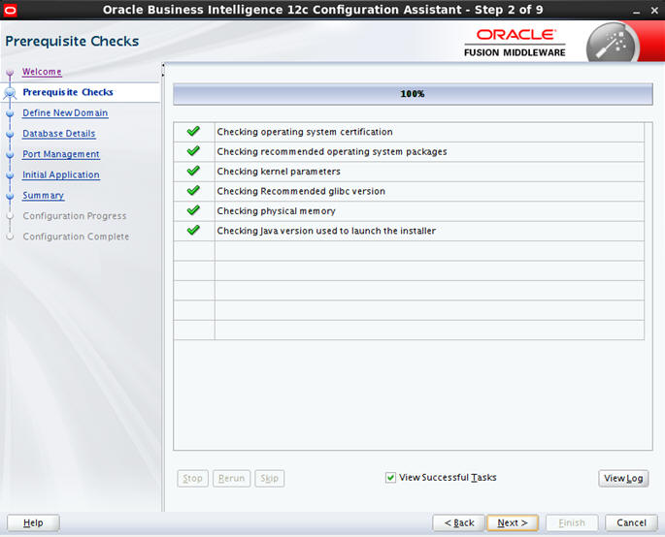Click the Prerequisite Checks page heading
The height and width of the screenshot is (537, 665).
[x=72, y=41]
